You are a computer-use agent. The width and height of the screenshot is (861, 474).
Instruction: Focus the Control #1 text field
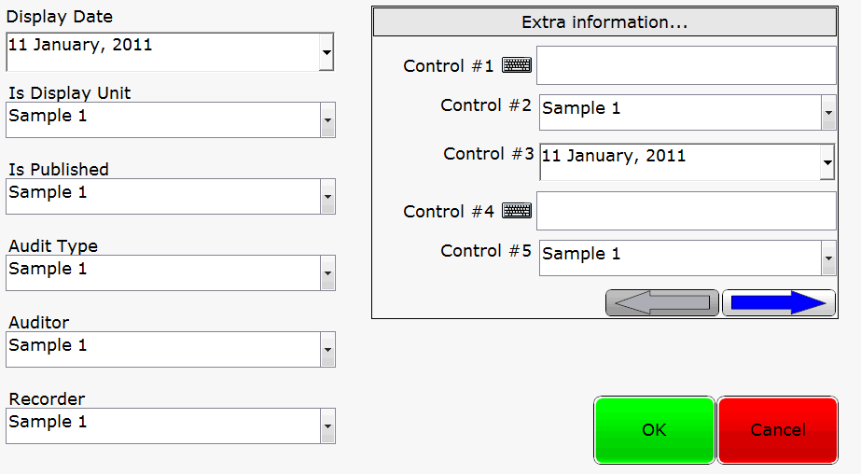pos(687,65)
